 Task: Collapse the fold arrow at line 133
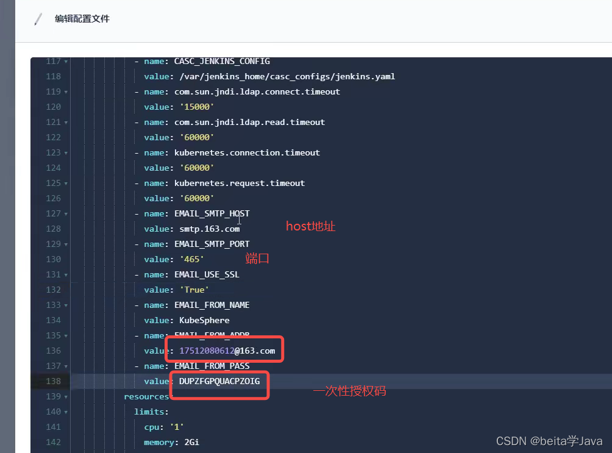(66, 305)
